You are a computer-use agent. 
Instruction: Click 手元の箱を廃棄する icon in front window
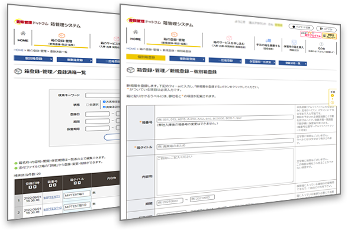pos(268,41)
